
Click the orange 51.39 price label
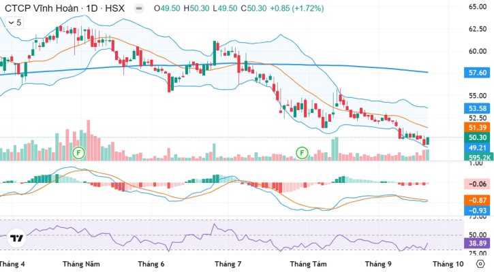[x=477, y=127]
